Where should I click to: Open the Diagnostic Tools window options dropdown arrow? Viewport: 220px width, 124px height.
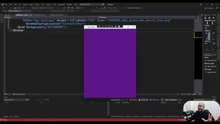tap(211, 15)
